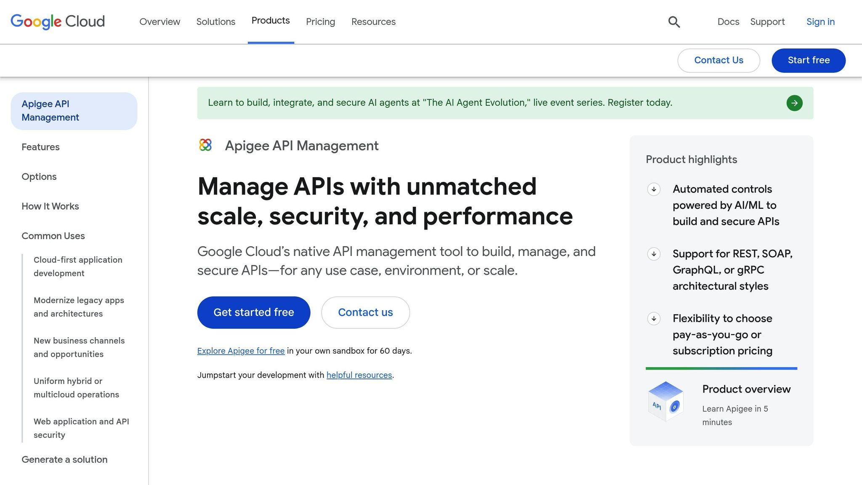Click the arrow icon on the green banner
Image resolution: width=862 pixels, height=485 pixels.
tap(794, 103)
